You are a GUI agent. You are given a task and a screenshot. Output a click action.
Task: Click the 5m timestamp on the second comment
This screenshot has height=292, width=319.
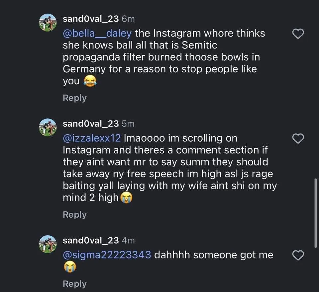128,124
